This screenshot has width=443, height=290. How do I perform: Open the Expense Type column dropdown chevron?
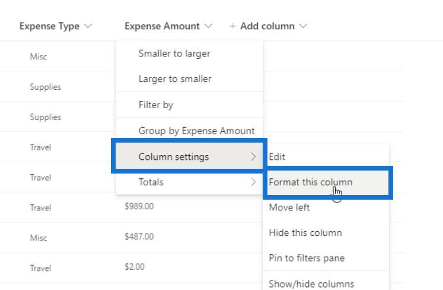88,26
